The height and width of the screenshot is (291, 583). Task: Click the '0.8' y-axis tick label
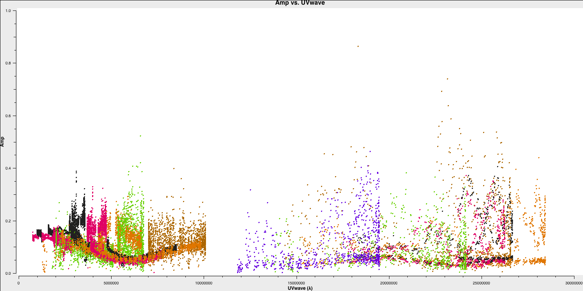(9, 63)
